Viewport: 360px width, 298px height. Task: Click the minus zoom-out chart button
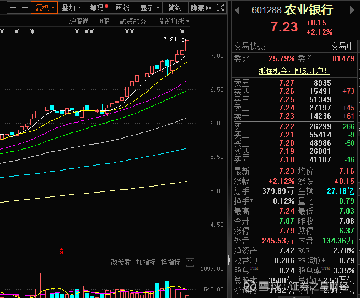coord(25,8)
